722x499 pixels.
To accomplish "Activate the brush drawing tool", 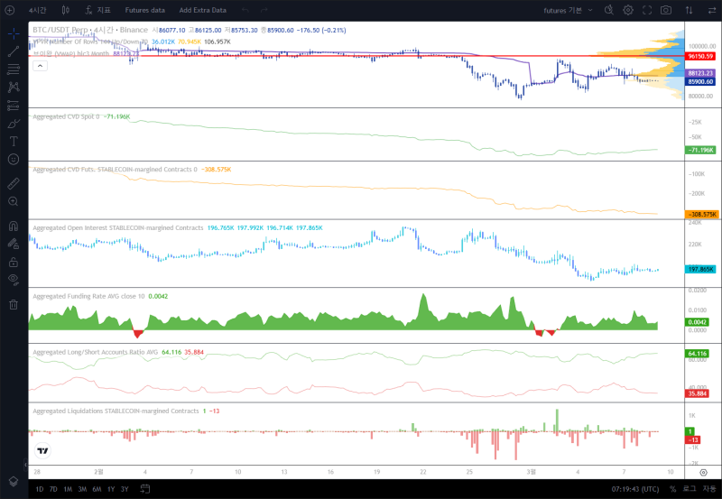I will click(14, 124).
